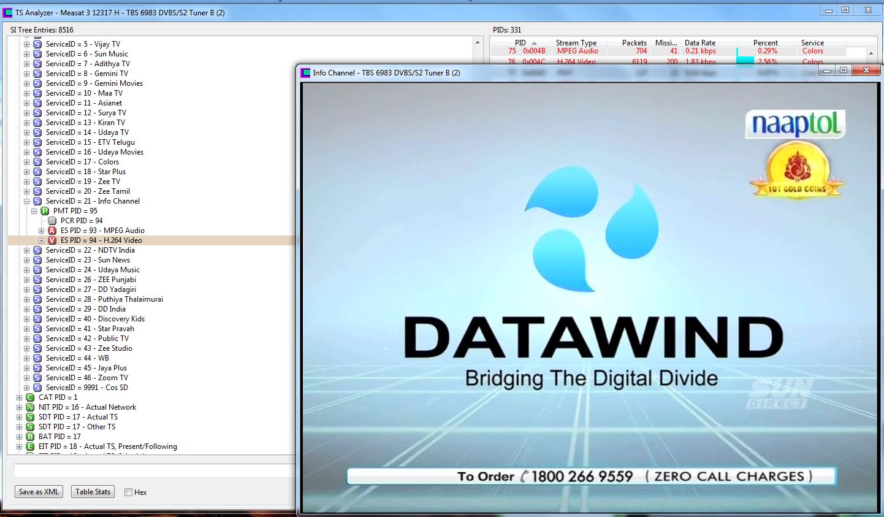
Task: Select the PID 75 MPEG Audio table row
Action: [x=677, y=52]
